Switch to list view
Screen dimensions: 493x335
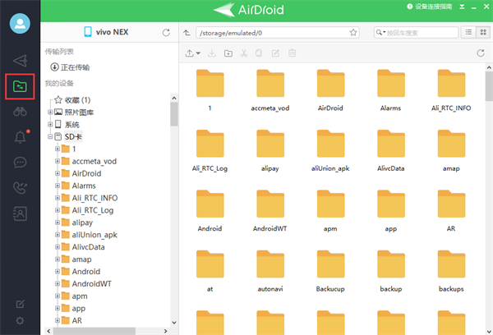pyautogui.click(x=468, y=32)
